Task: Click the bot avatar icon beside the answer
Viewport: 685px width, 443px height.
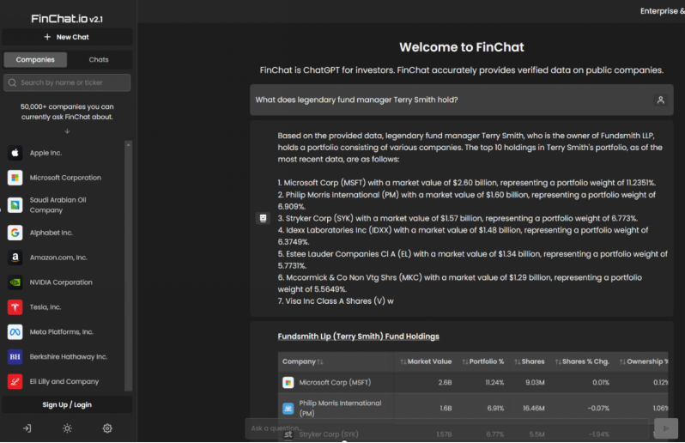Action: [263, 218]
